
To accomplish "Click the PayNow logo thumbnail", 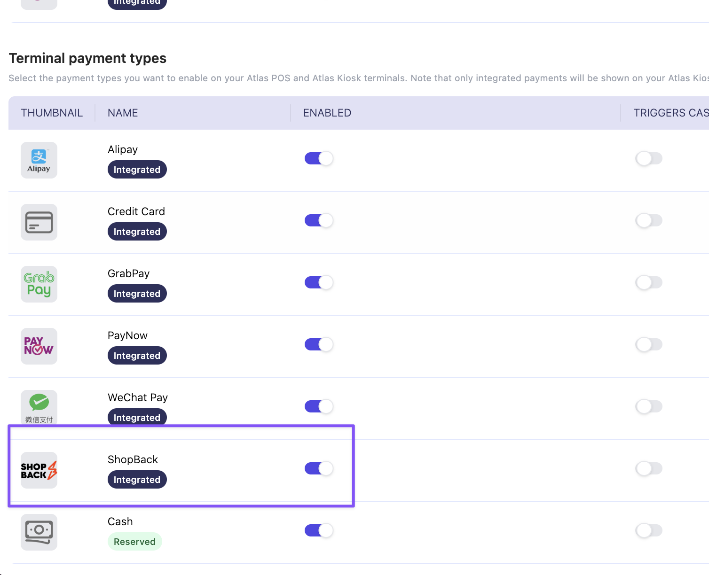I will point(39,346).
